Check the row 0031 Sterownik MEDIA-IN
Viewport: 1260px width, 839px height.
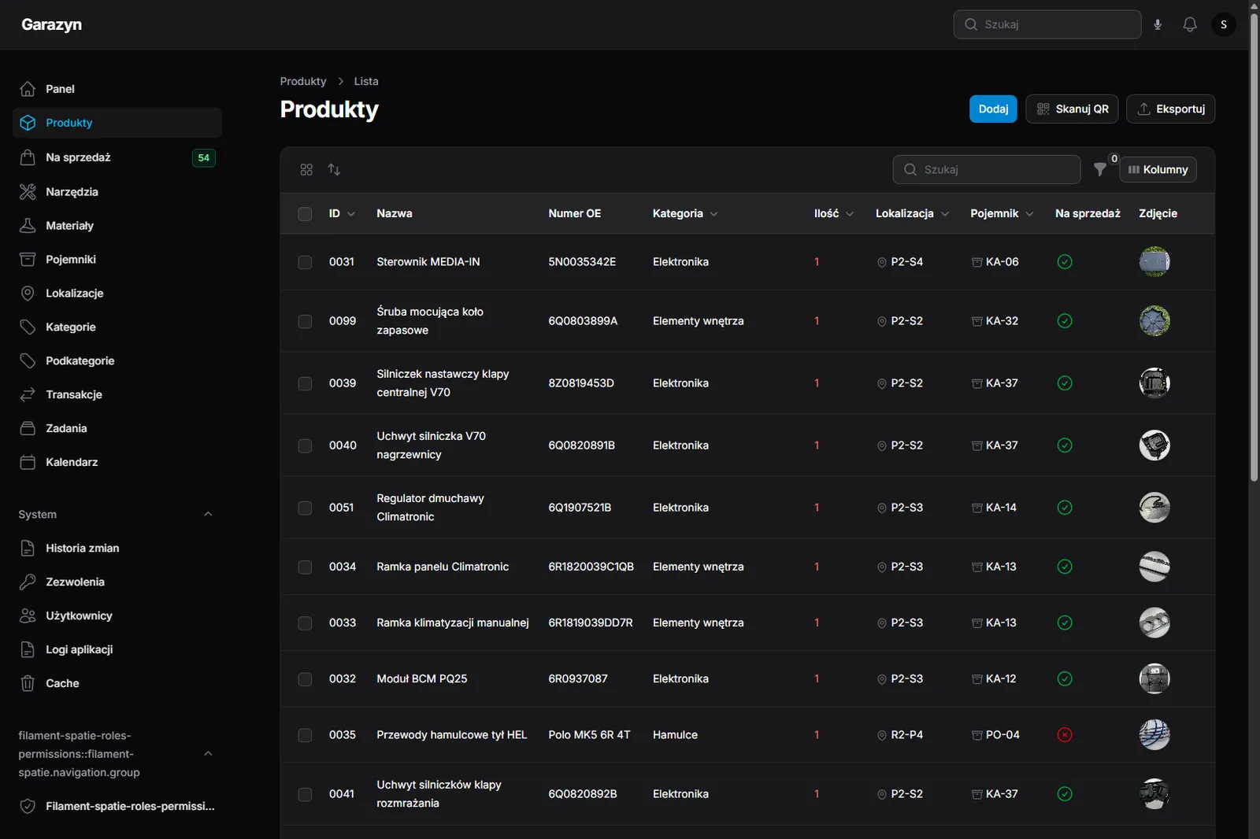(x=305, y=262)
